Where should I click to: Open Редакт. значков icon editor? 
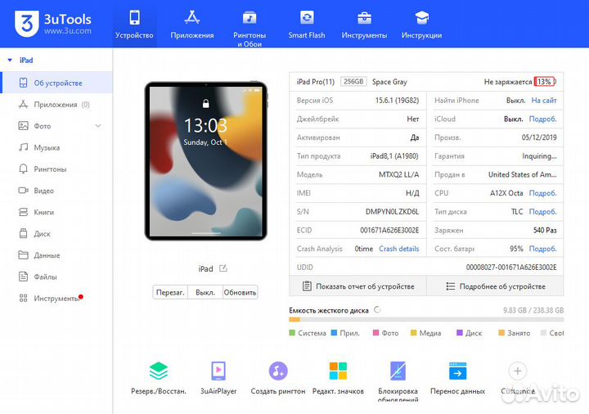pos(338,378)
